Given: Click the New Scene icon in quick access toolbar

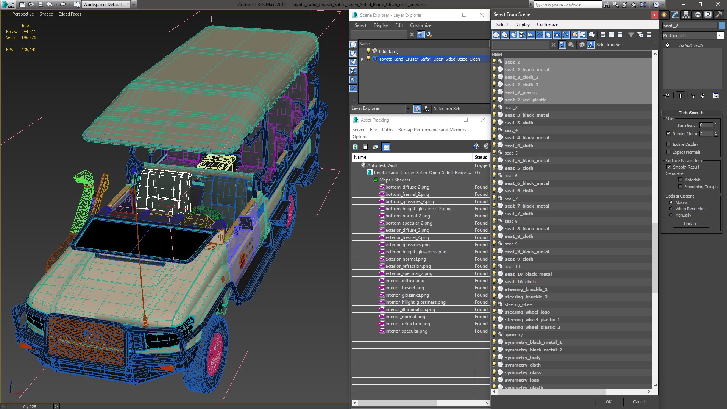Looking at the screenshot, I should (x=22, y=5).
